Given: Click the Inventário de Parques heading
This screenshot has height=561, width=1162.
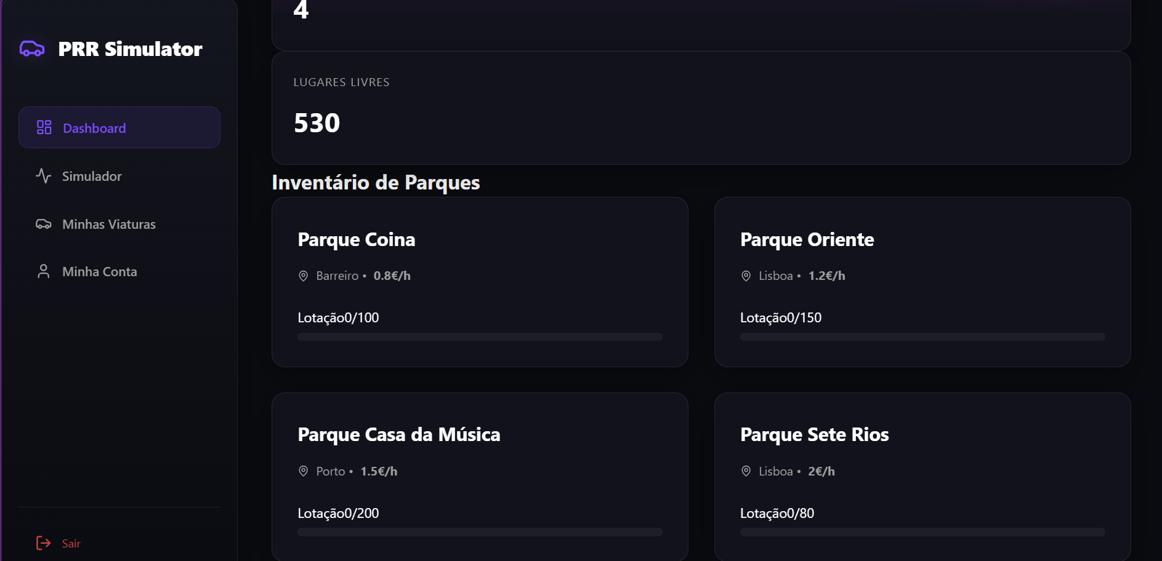Looking at the screenshot, I should tap(376, 182).
